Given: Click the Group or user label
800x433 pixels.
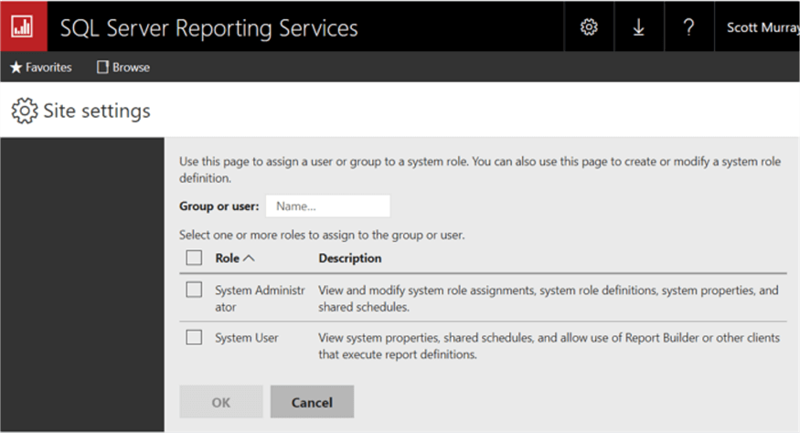Looking at the screenshot, I should coord(219,206).
